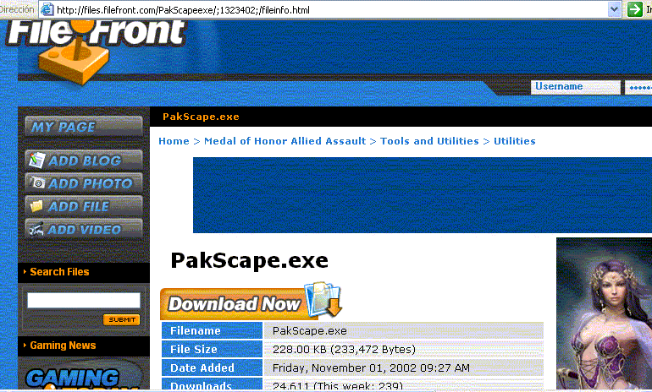The image size is (652, 392).
Task: Click the camera icon on ADD PHOTO
Action: [37, 182]
